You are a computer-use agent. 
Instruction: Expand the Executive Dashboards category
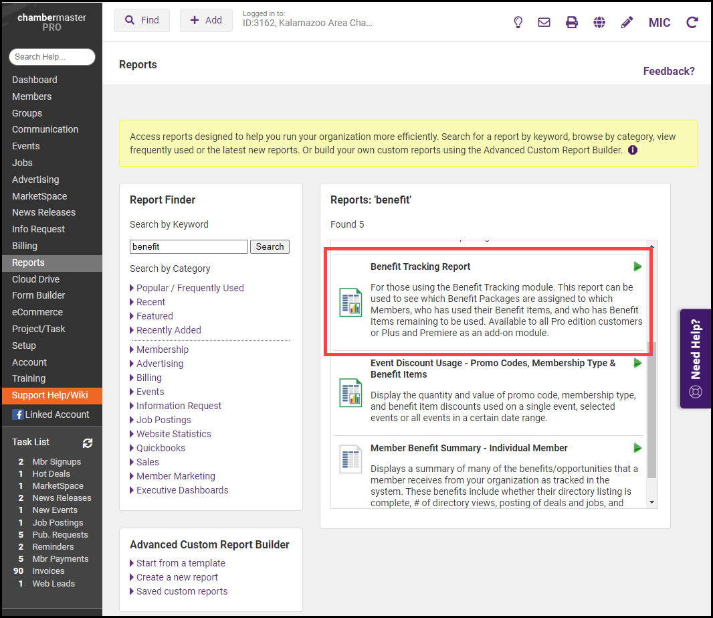[182, 490]
